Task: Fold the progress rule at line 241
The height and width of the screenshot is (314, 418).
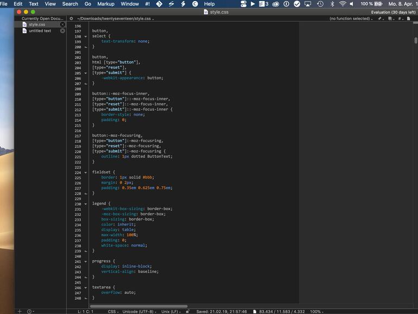Action: (85, 261)
